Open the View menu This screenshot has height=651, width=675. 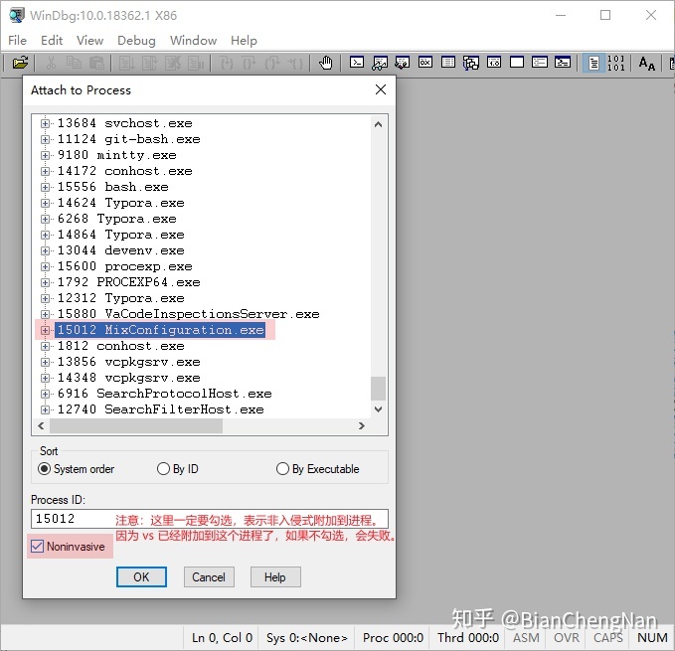click(x=90, y=41)
